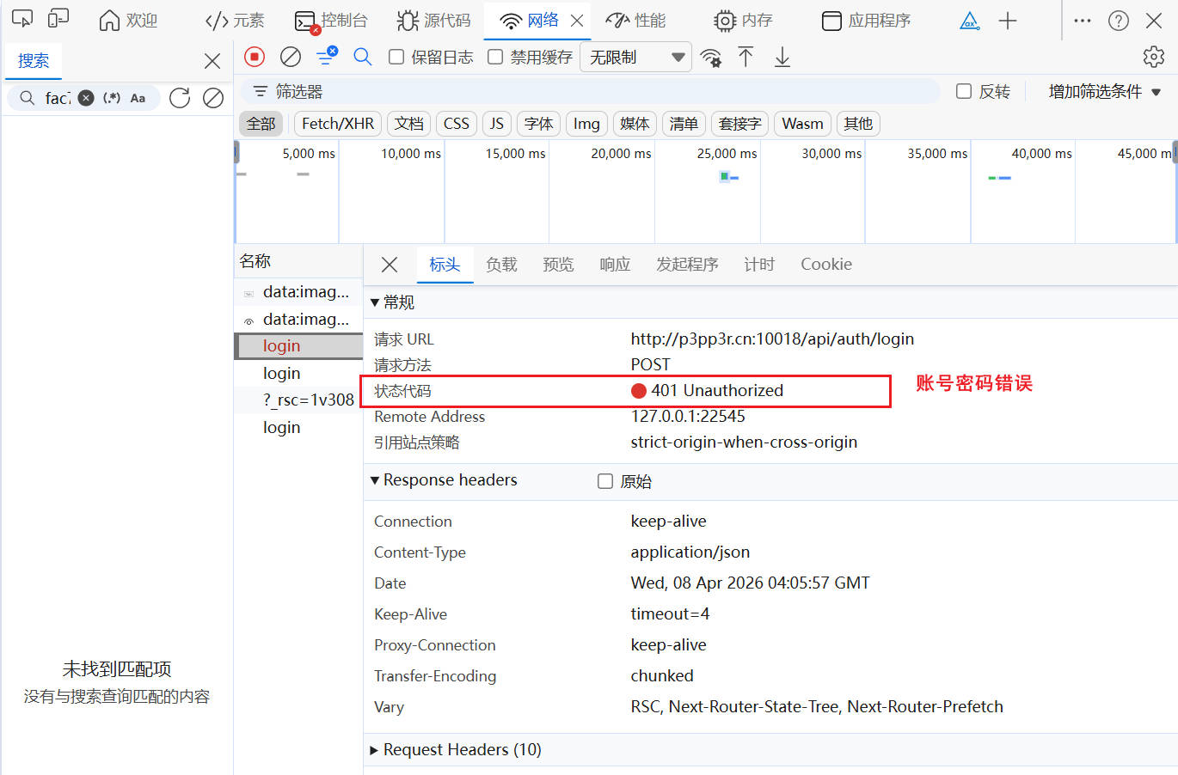1178x775 pixels.
Task: Filter requests by Fetch/XHR
Action: (338, 124)
